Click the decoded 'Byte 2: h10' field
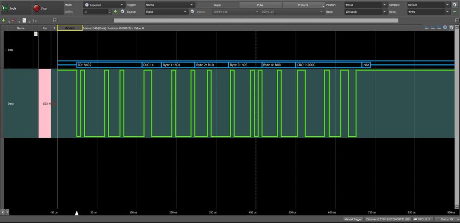 pyautogui.click(x=211, y=65)
